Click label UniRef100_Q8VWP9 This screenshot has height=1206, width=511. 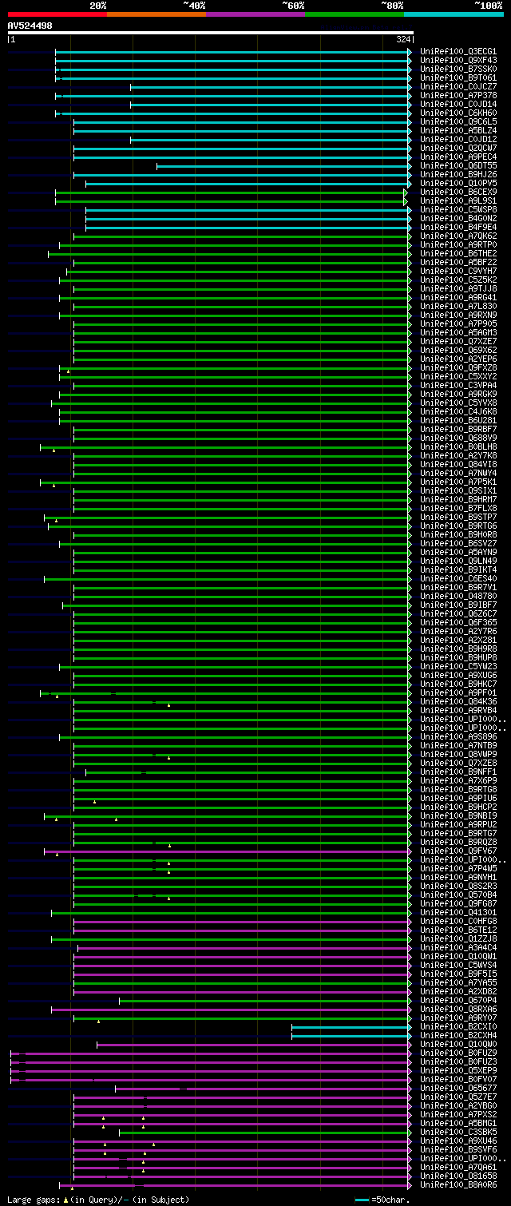pos(458,755)
